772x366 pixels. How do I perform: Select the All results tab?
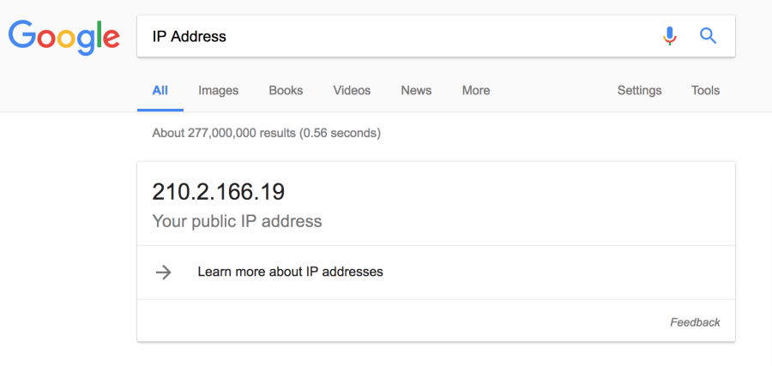tap(160, 91)
